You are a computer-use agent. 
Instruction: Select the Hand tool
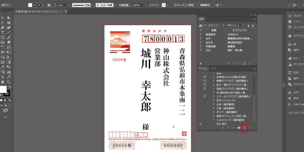tap(3, 81)
